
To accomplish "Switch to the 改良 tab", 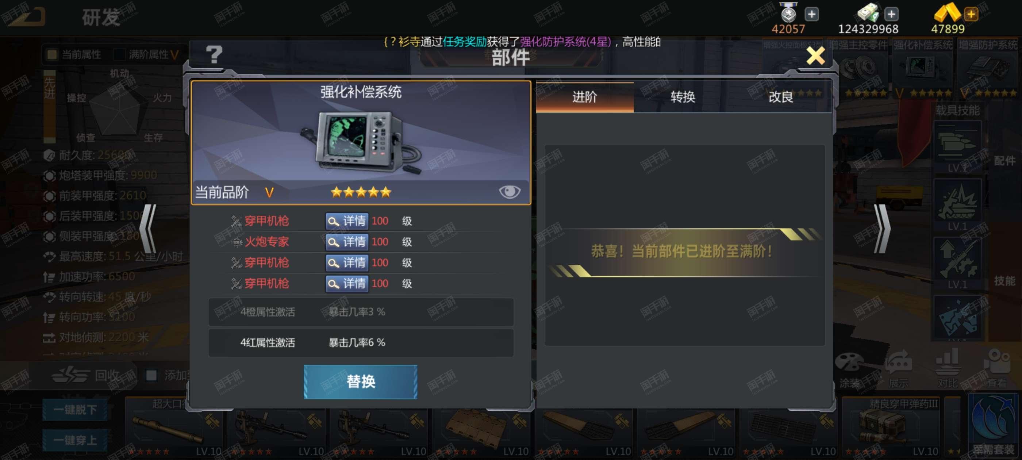I will [781, 97].
